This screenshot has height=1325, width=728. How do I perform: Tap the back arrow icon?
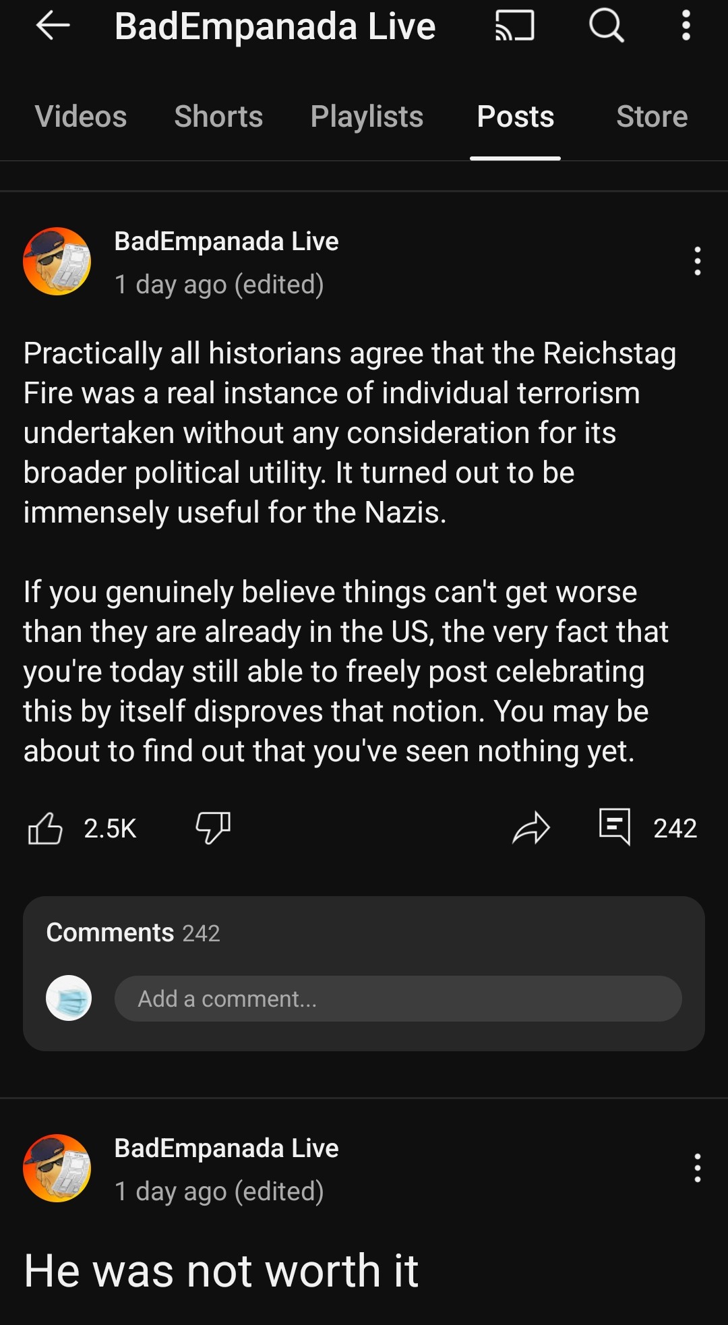point(53,26)
